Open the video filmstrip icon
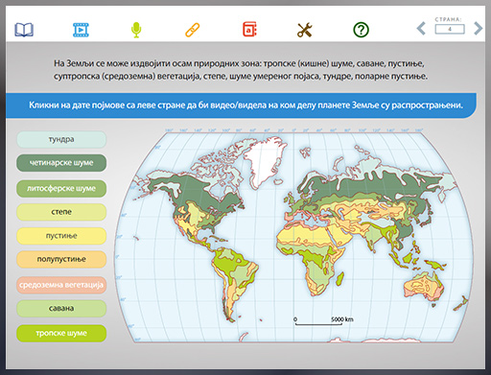 [81, 30]
